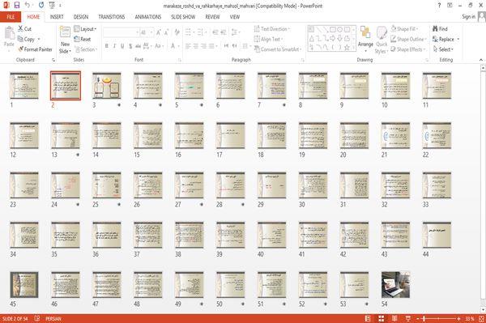
Task: Cut the selection with the scissors icon
Action: point(20,28)
